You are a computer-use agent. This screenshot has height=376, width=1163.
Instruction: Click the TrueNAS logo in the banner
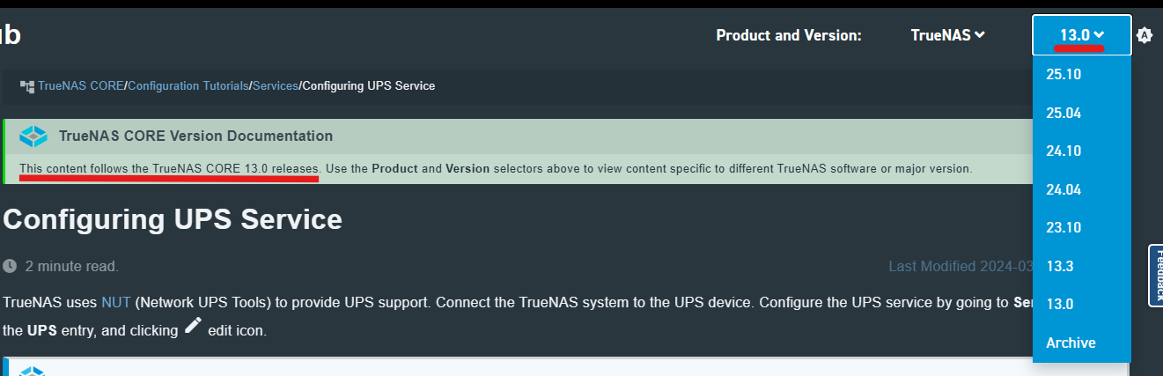[x=33, y=136]
